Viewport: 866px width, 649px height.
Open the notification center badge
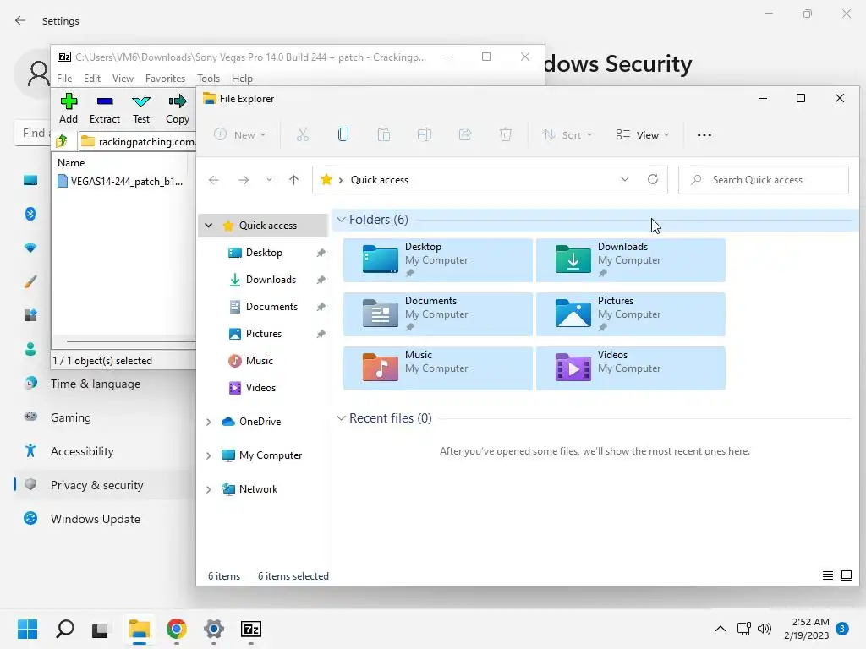click(841, 629)
